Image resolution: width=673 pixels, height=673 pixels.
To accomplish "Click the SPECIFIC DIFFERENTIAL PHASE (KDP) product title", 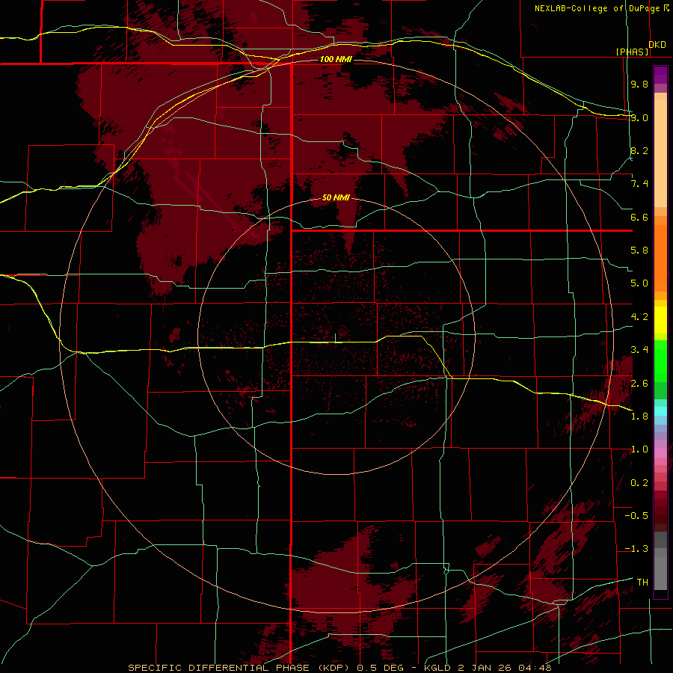I will pyautogui.click(x=239, y=668).
